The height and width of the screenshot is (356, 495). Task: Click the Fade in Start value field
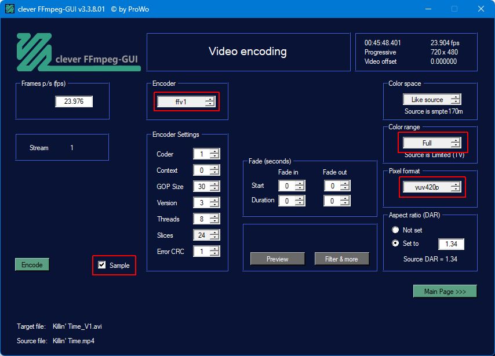(292, 186)
